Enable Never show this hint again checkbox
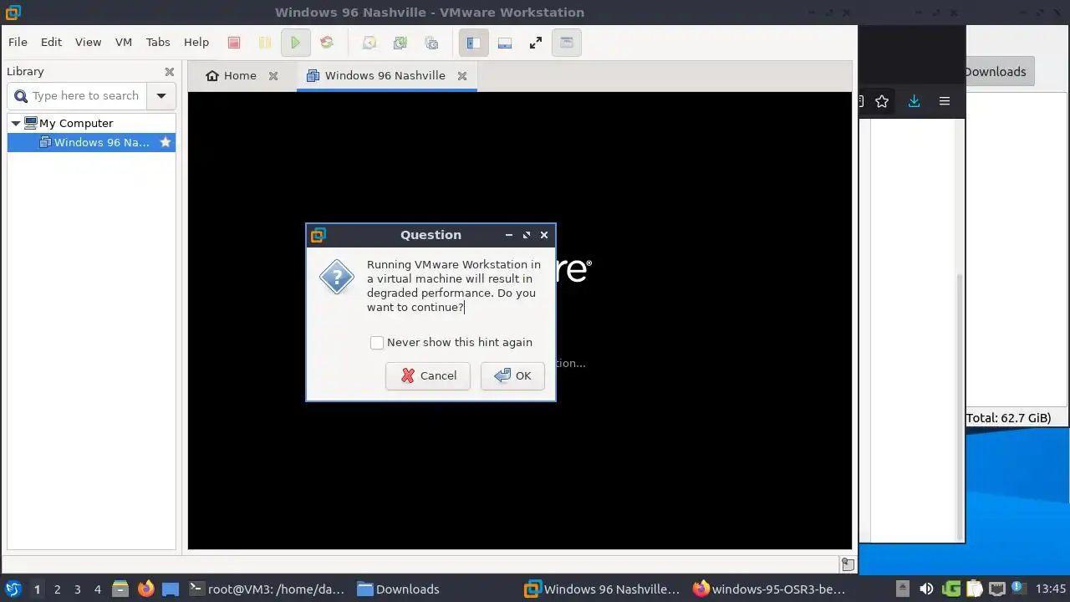 point(377,343)
